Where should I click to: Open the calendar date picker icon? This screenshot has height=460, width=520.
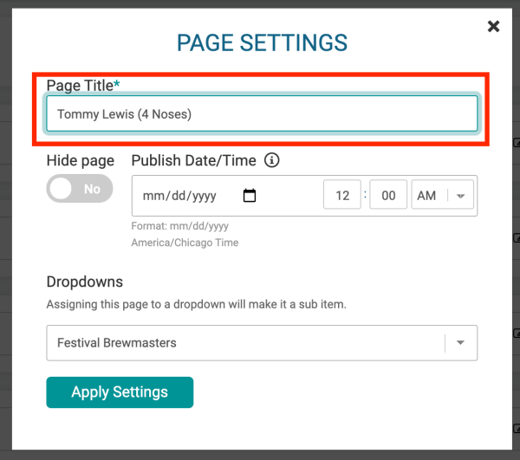pyautogui.click(x=250, y=195)
